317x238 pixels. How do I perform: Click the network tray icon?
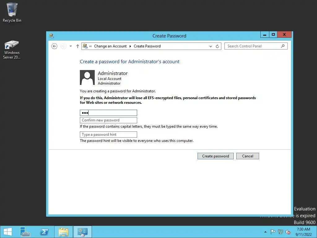click(280, 232)
